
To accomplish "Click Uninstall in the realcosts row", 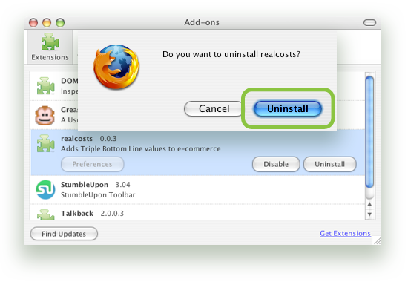I will coord(329,164).
